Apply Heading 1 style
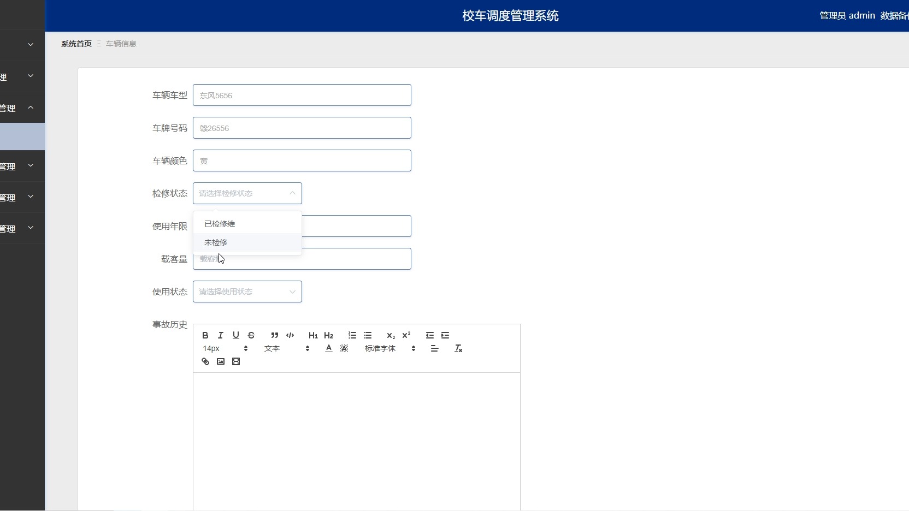Viewport: 909px width, 511px height. (x=313, y=335)
